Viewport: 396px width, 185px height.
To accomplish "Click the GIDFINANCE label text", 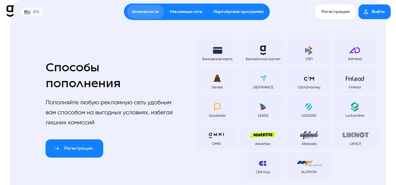I will tap(263, 87).
